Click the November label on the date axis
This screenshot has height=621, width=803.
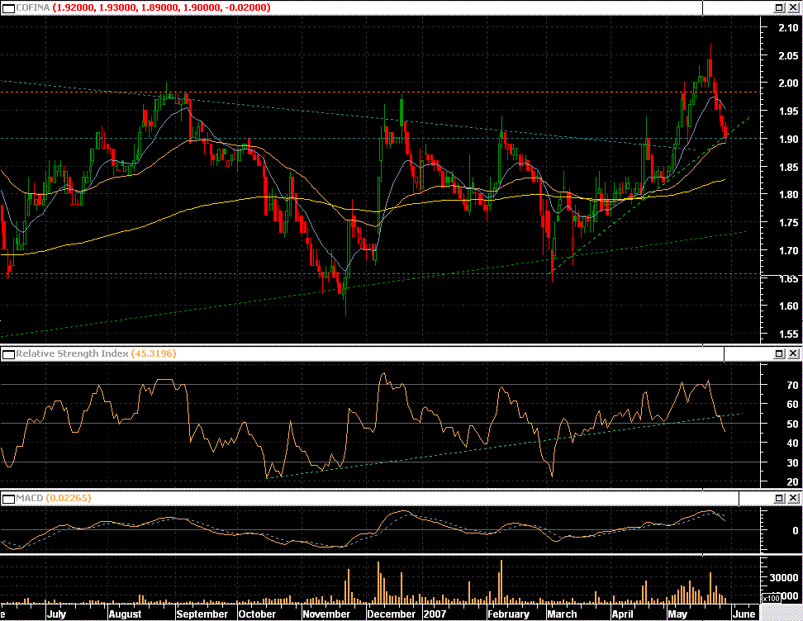point(326,614)
